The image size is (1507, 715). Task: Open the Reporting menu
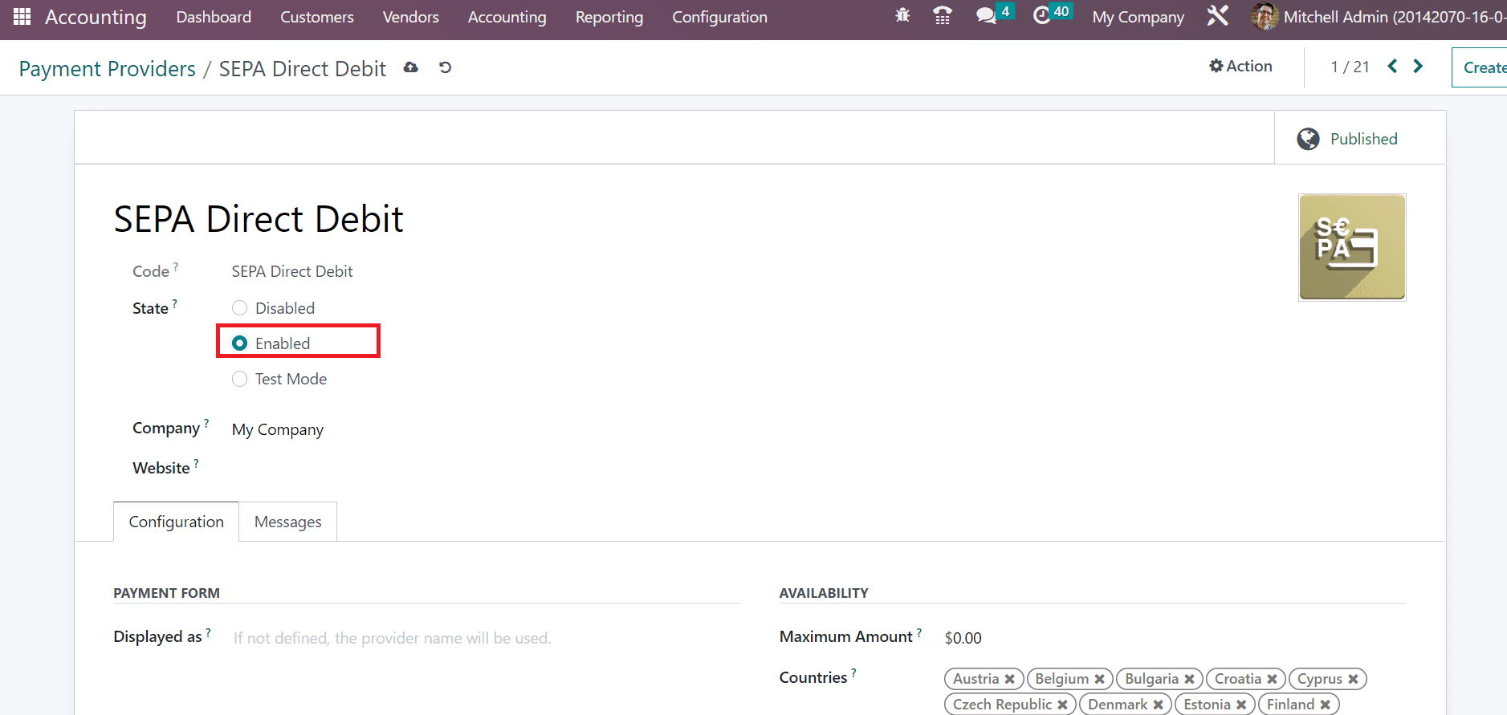pyautogui.click(x=609, y=17)
